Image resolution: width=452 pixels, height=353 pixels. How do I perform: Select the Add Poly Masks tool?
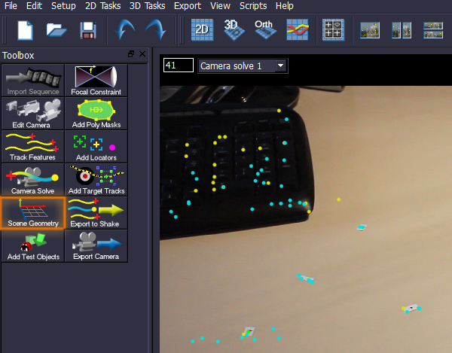[x=96, y=113]
